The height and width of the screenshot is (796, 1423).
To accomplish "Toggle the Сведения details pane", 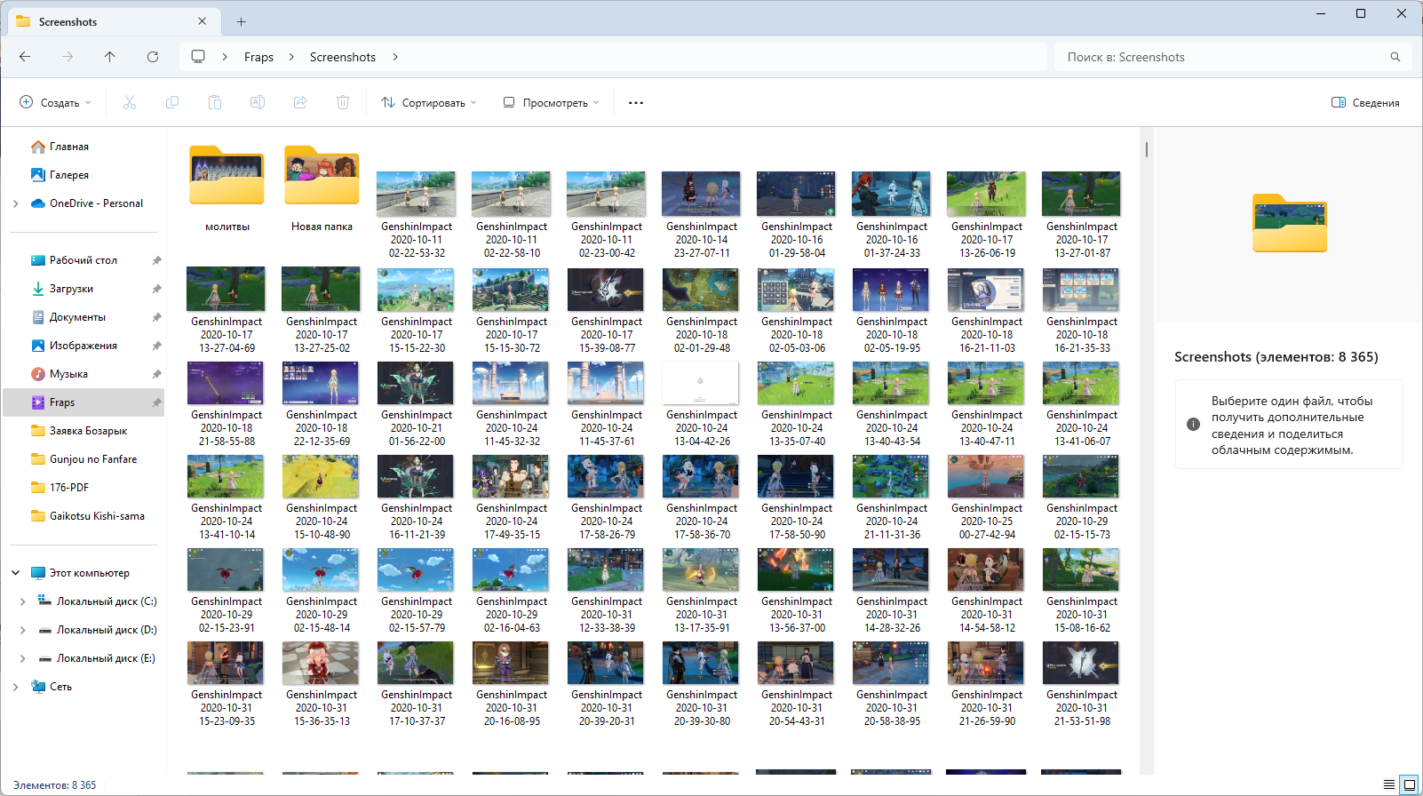I will coord(1365,103).
